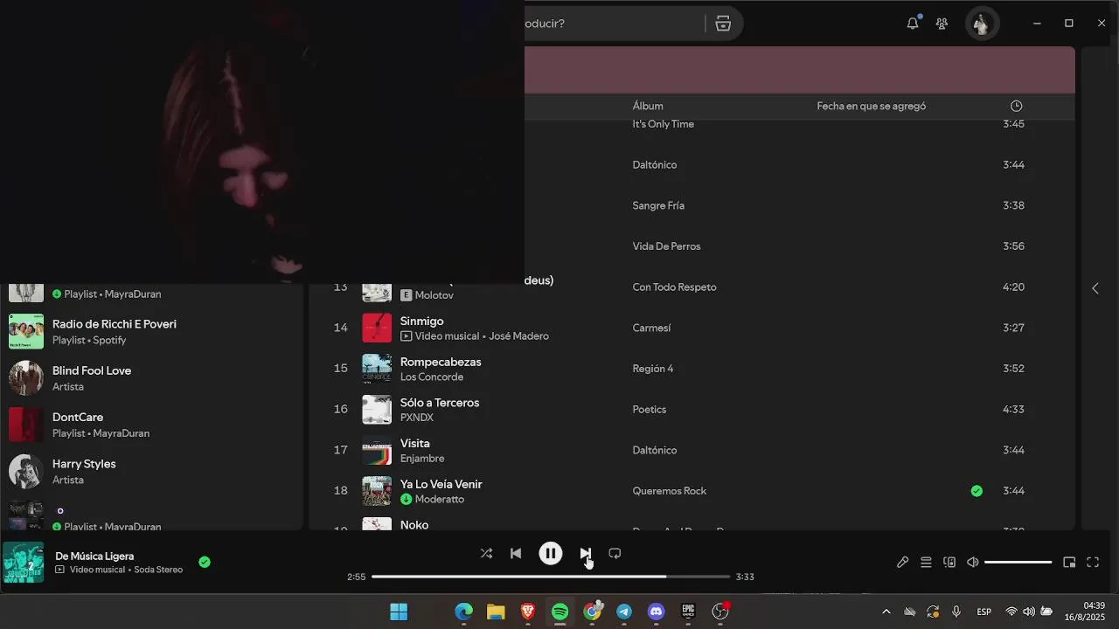Adjust the volume slider

pos(1018,563)
